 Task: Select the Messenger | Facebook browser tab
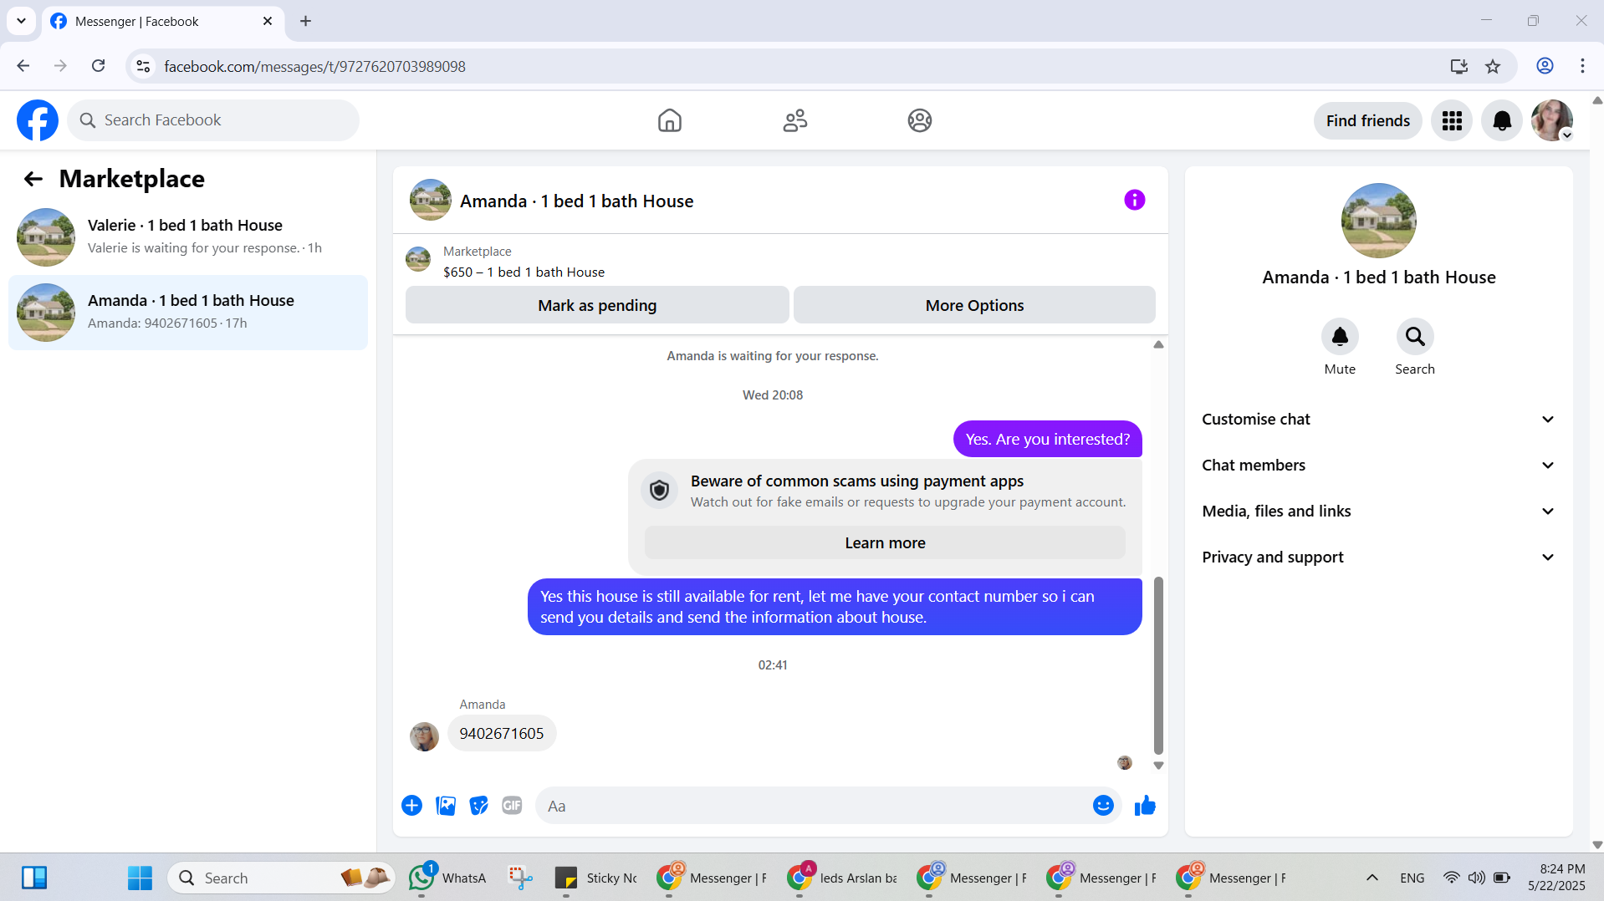(162, 22)
